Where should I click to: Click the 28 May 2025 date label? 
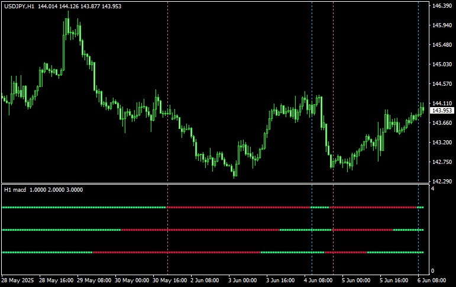[x=18, y=280]
